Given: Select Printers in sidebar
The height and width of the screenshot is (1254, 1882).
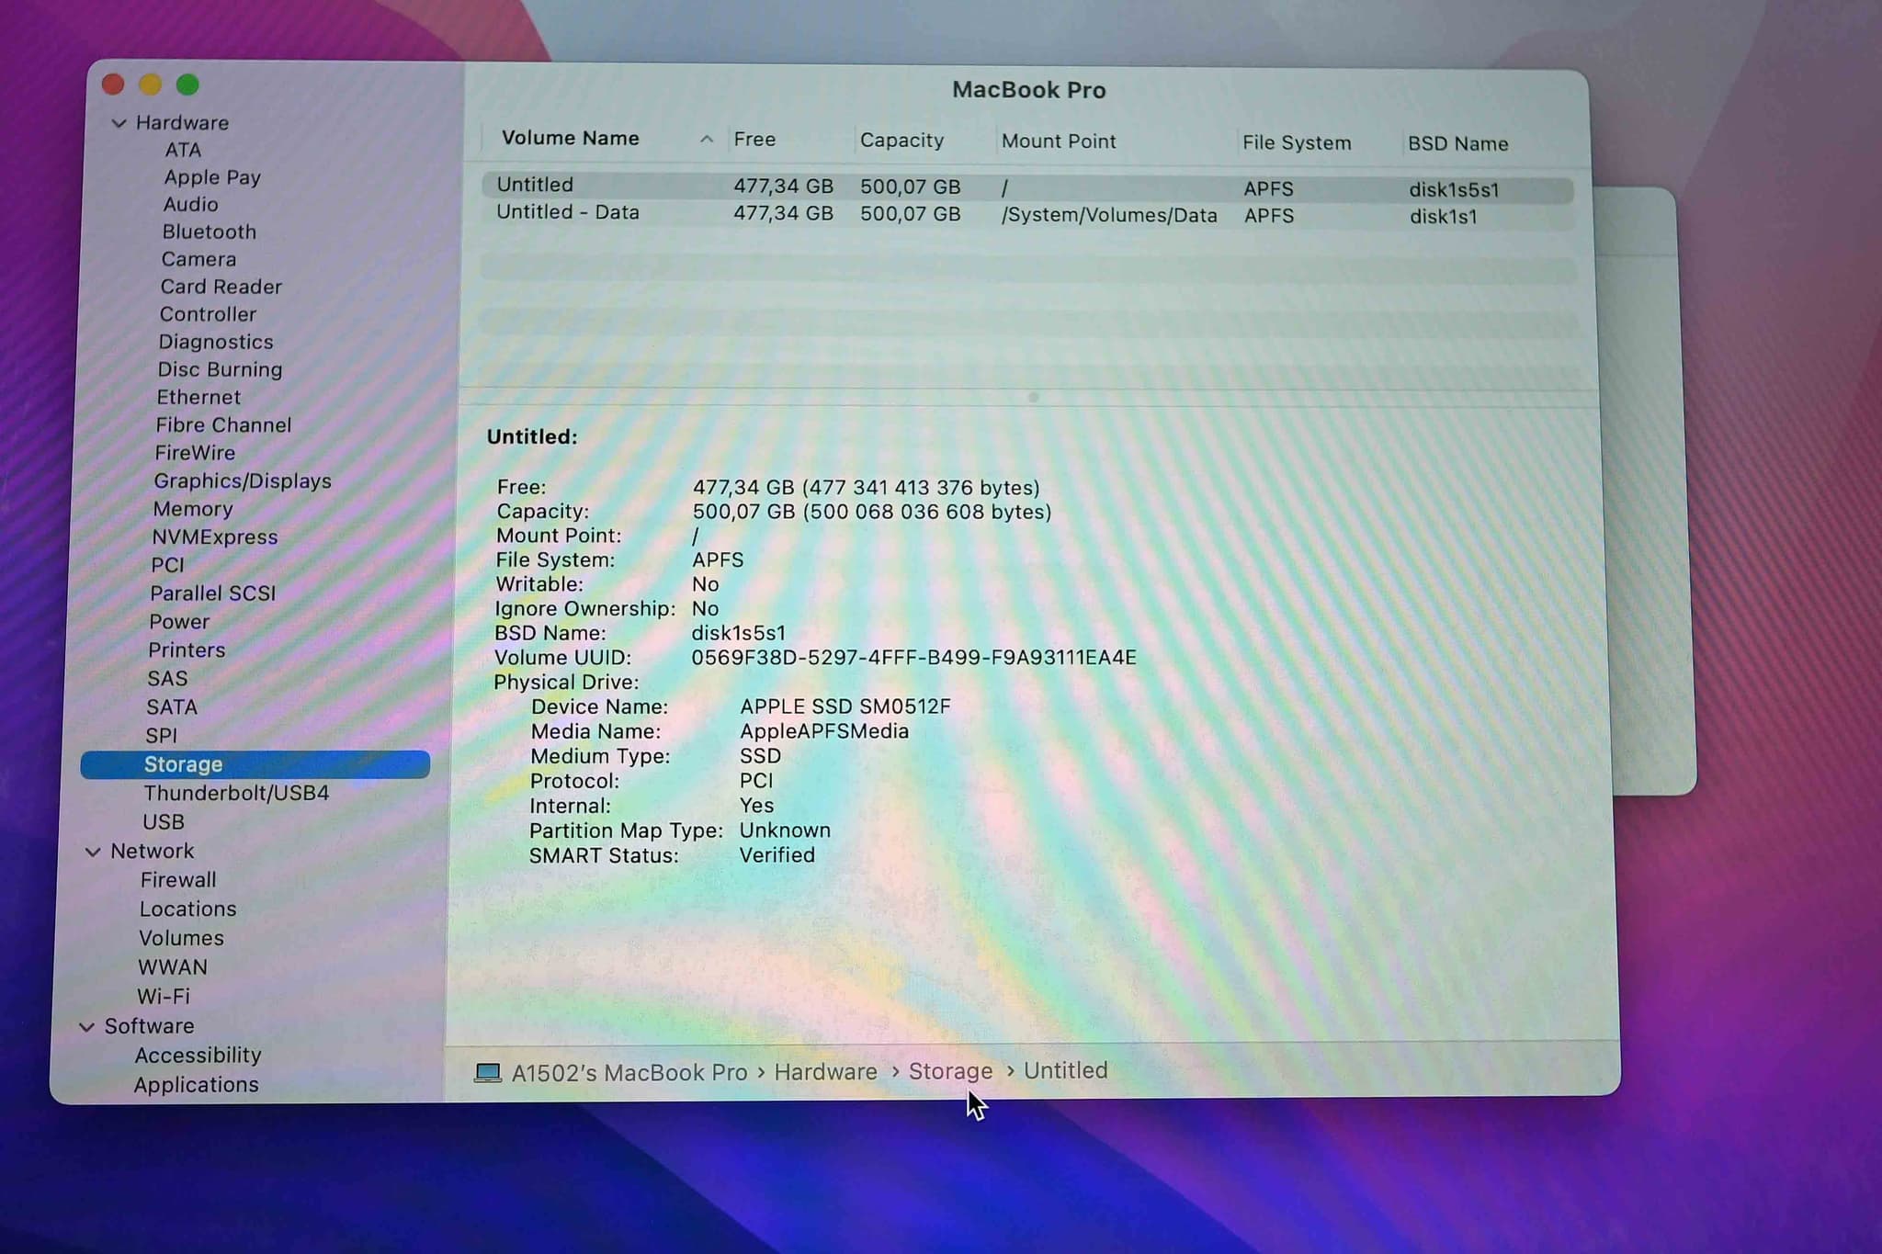Looking at the screenshot, I should click(187, 650).
